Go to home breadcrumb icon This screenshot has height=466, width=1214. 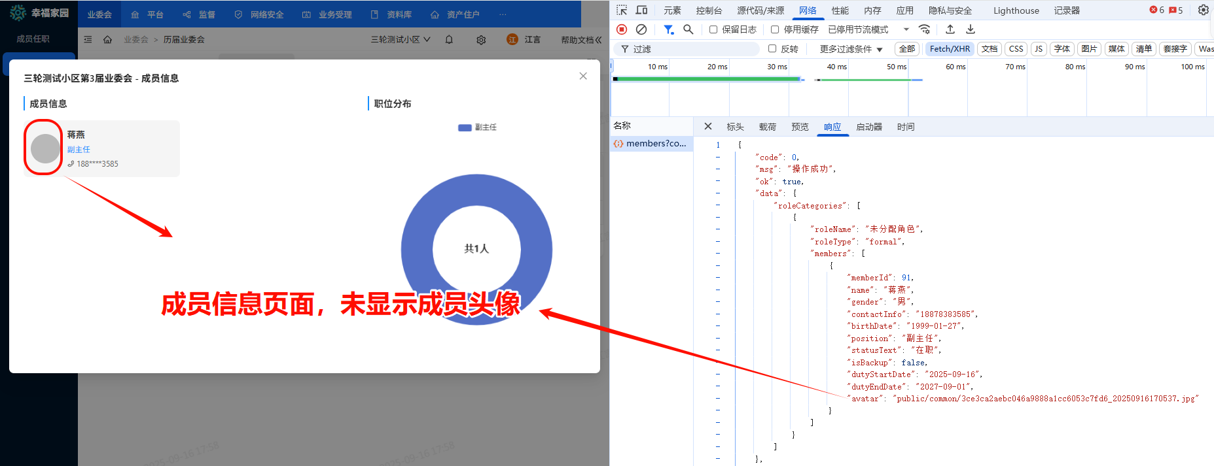(x=107, y=39)
